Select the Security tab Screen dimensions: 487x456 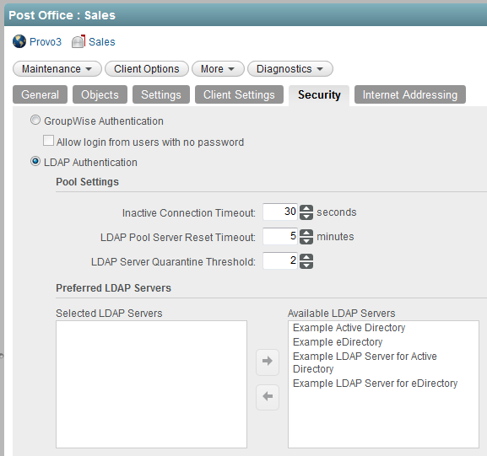pyautogui.click(x=319, y=95)
